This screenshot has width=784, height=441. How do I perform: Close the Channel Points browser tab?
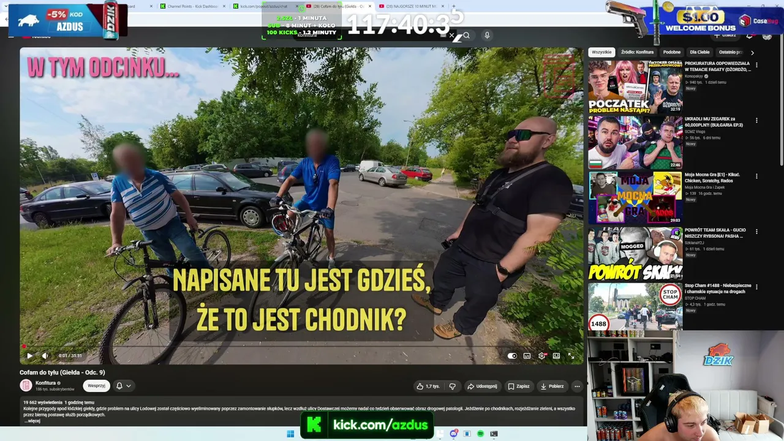224,6
